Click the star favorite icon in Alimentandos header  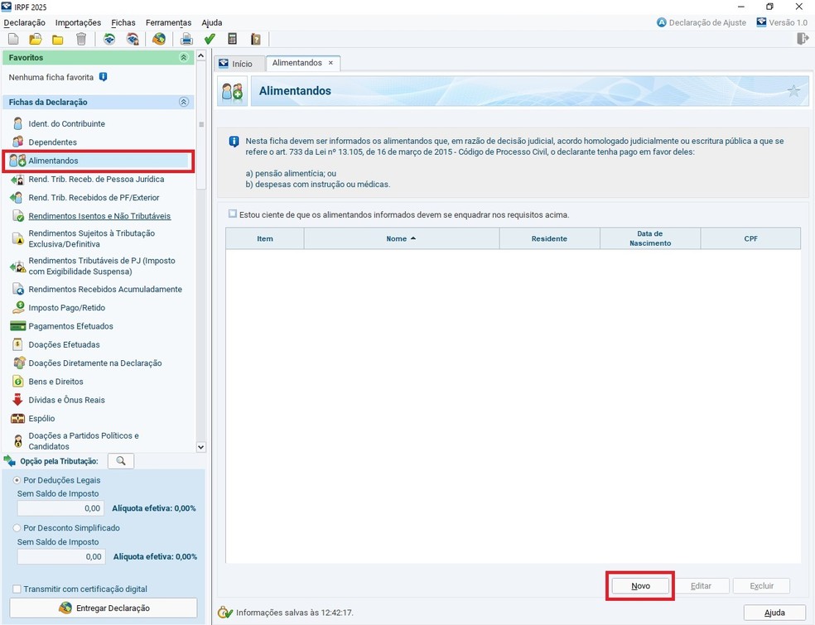pos(793,91)
